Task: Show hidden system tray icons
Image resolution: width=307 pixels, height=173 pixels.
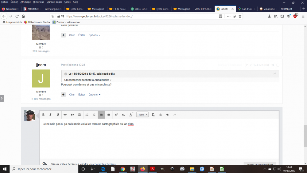Action: pos(265,169)
